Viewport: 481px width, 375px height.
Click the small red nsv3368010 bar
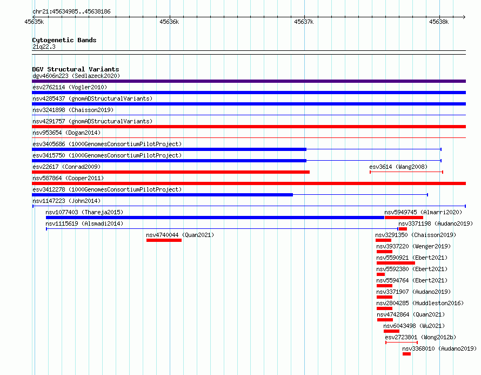click(x=407, y=354)
